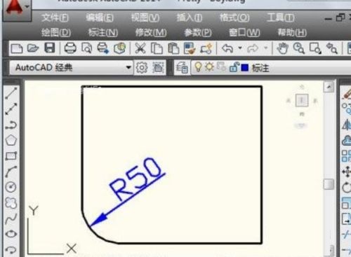Screen dimensions: 351x257
Task: Open the Undo history dropdown arrow
Action: coord(240,48)
